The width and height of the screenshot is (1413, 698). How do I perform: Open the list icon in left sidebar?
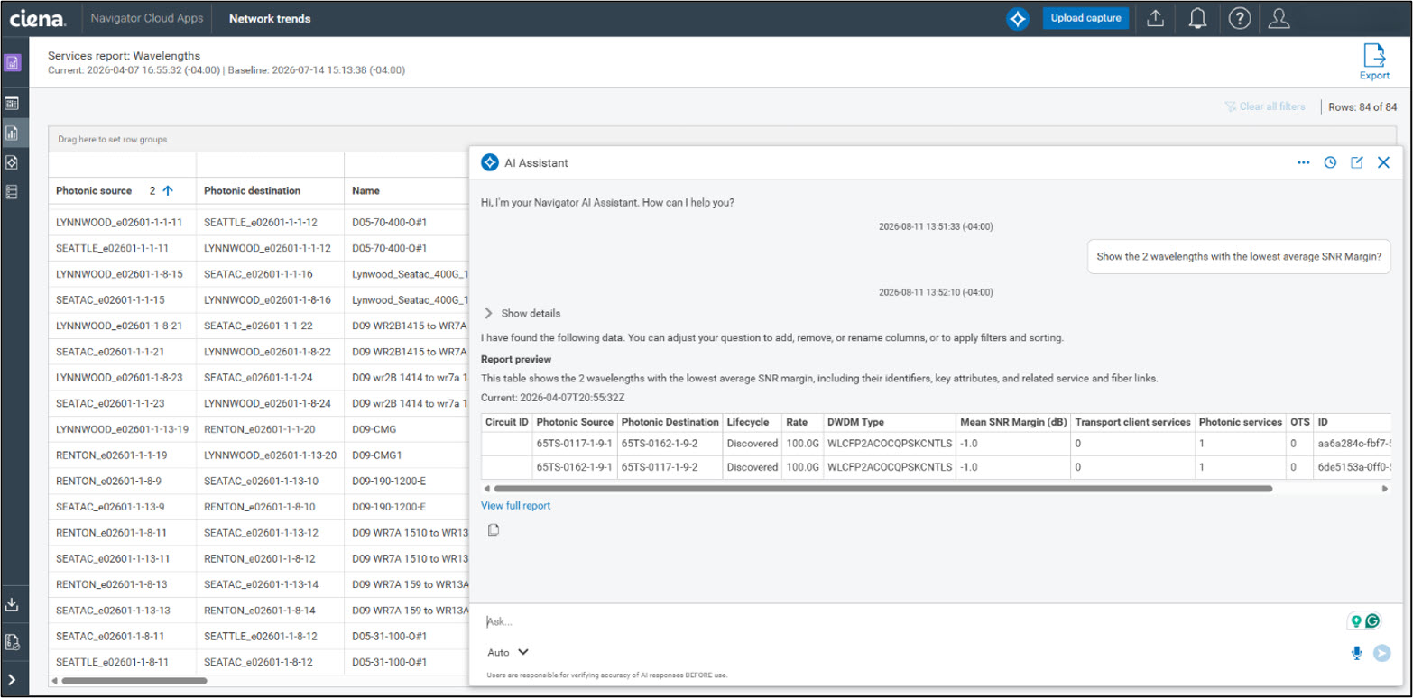(12, 192)
